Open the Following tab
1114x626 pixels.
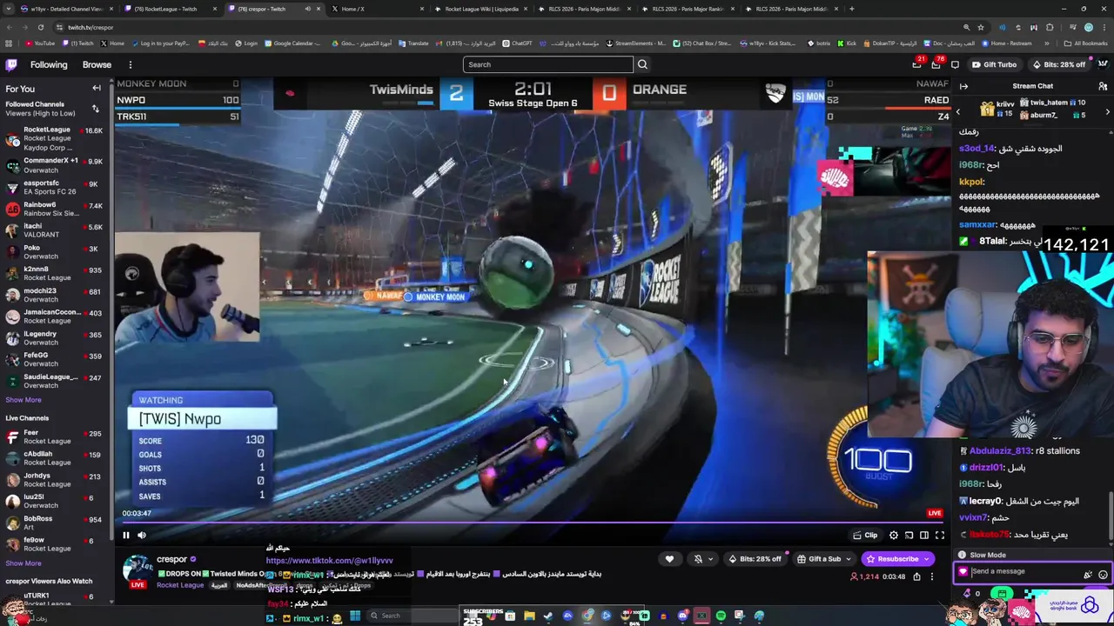[49, 64]
